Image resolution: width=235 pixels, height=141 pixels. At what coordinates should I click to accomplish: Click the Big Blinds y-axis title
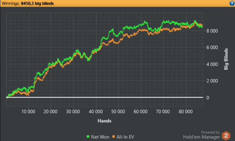click(x=226, y=59)
